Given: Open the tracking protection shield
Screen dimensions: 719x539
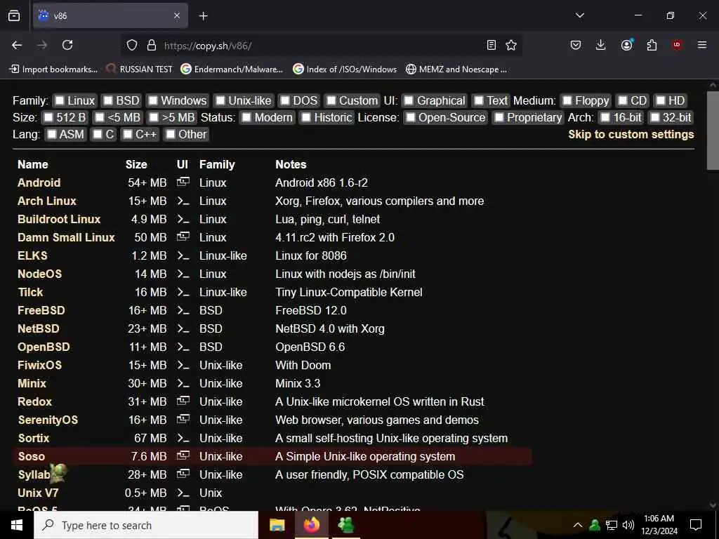Looking at the screenshot, I should click(132, 45).
